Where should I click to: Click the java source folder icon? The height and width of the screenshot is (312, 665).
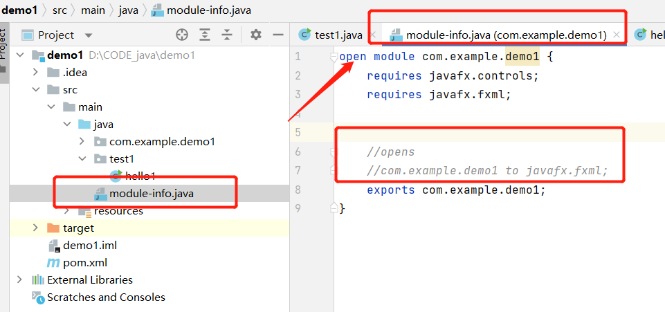(84, 125)
